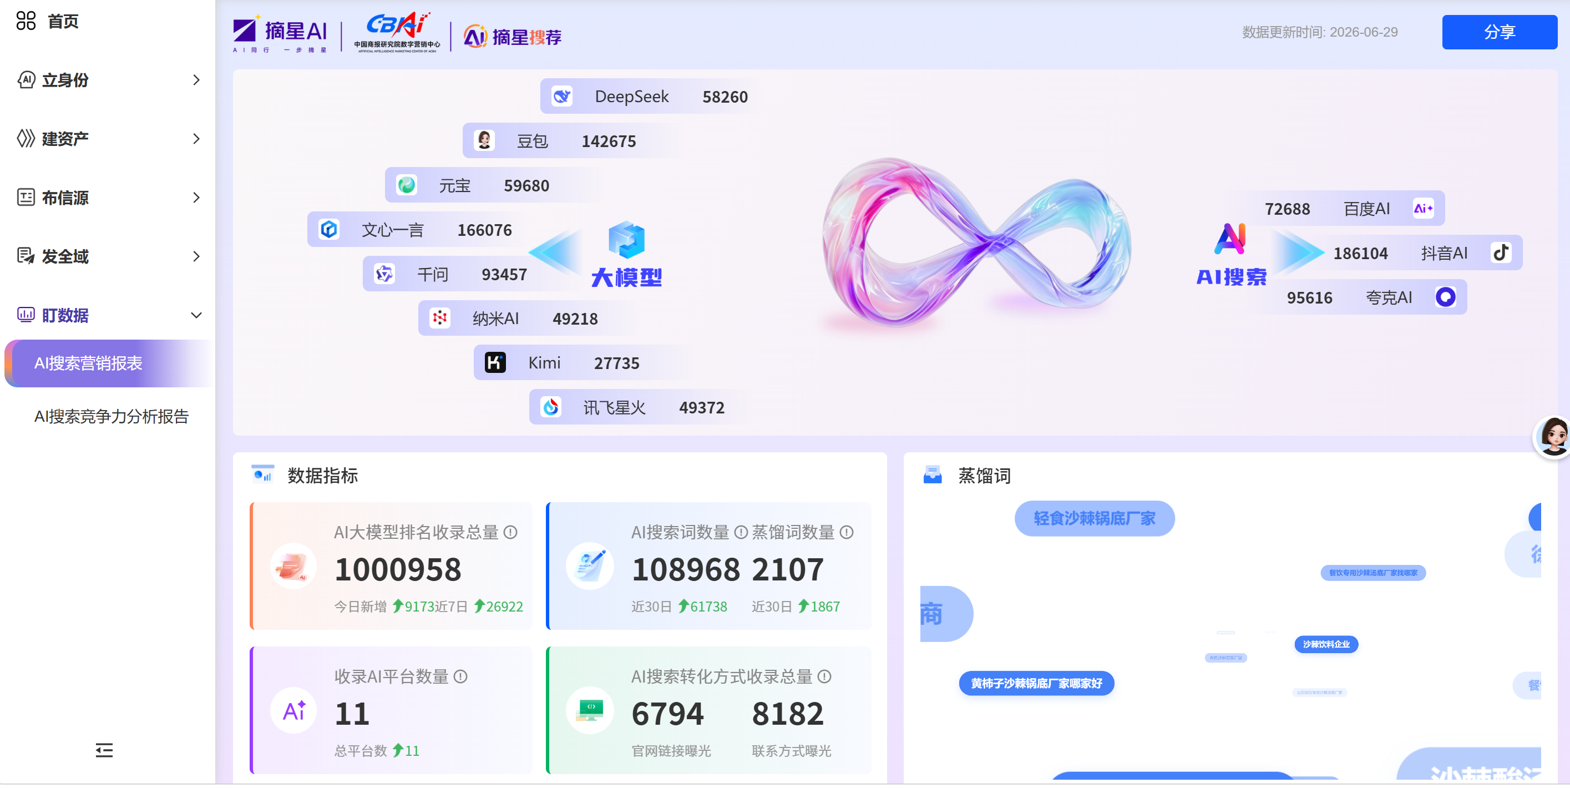
Task: Click the 讯飞星火 flame icon
Action: (x=550, y=407)
